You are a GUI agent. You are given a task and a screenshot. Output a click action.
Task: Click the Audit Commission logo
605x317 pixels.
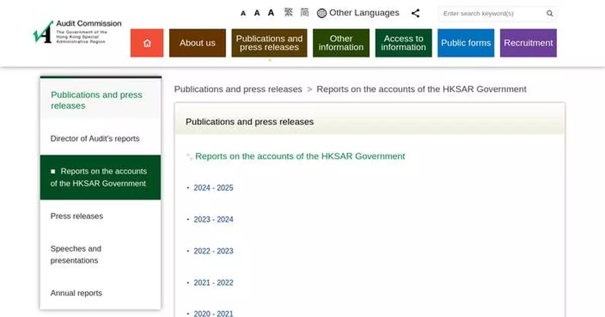pos(77,32)
